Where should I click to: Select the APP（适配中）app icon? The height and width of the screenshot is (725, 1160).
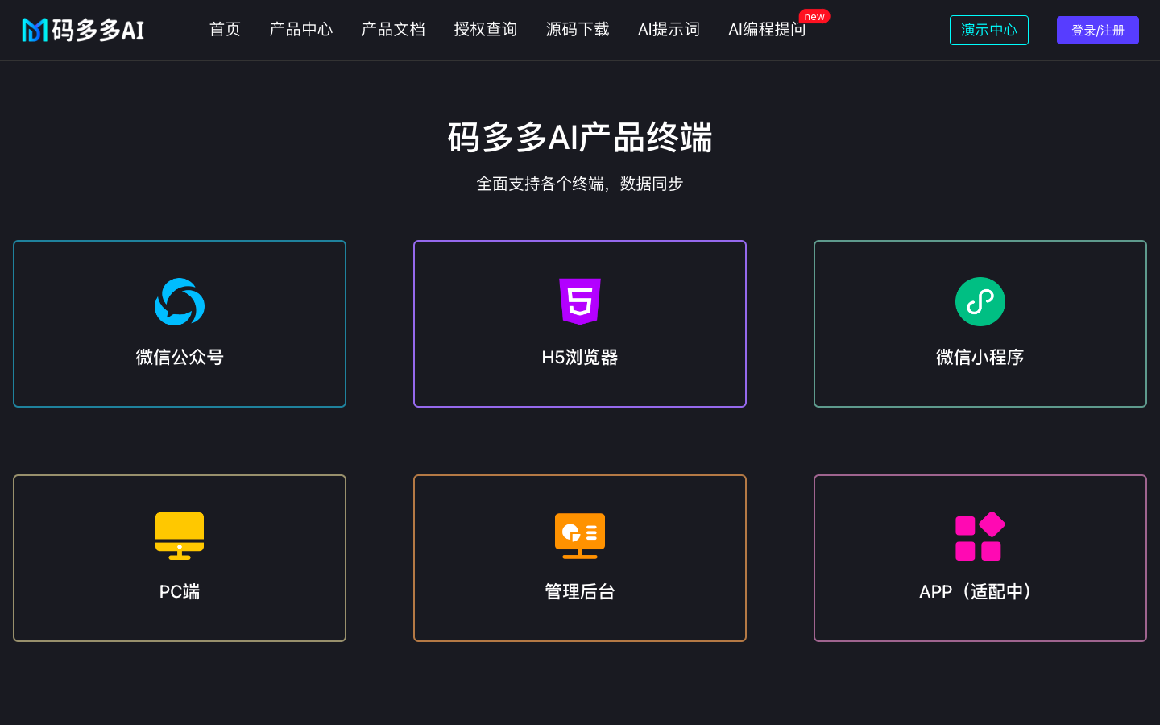[980, 536]
